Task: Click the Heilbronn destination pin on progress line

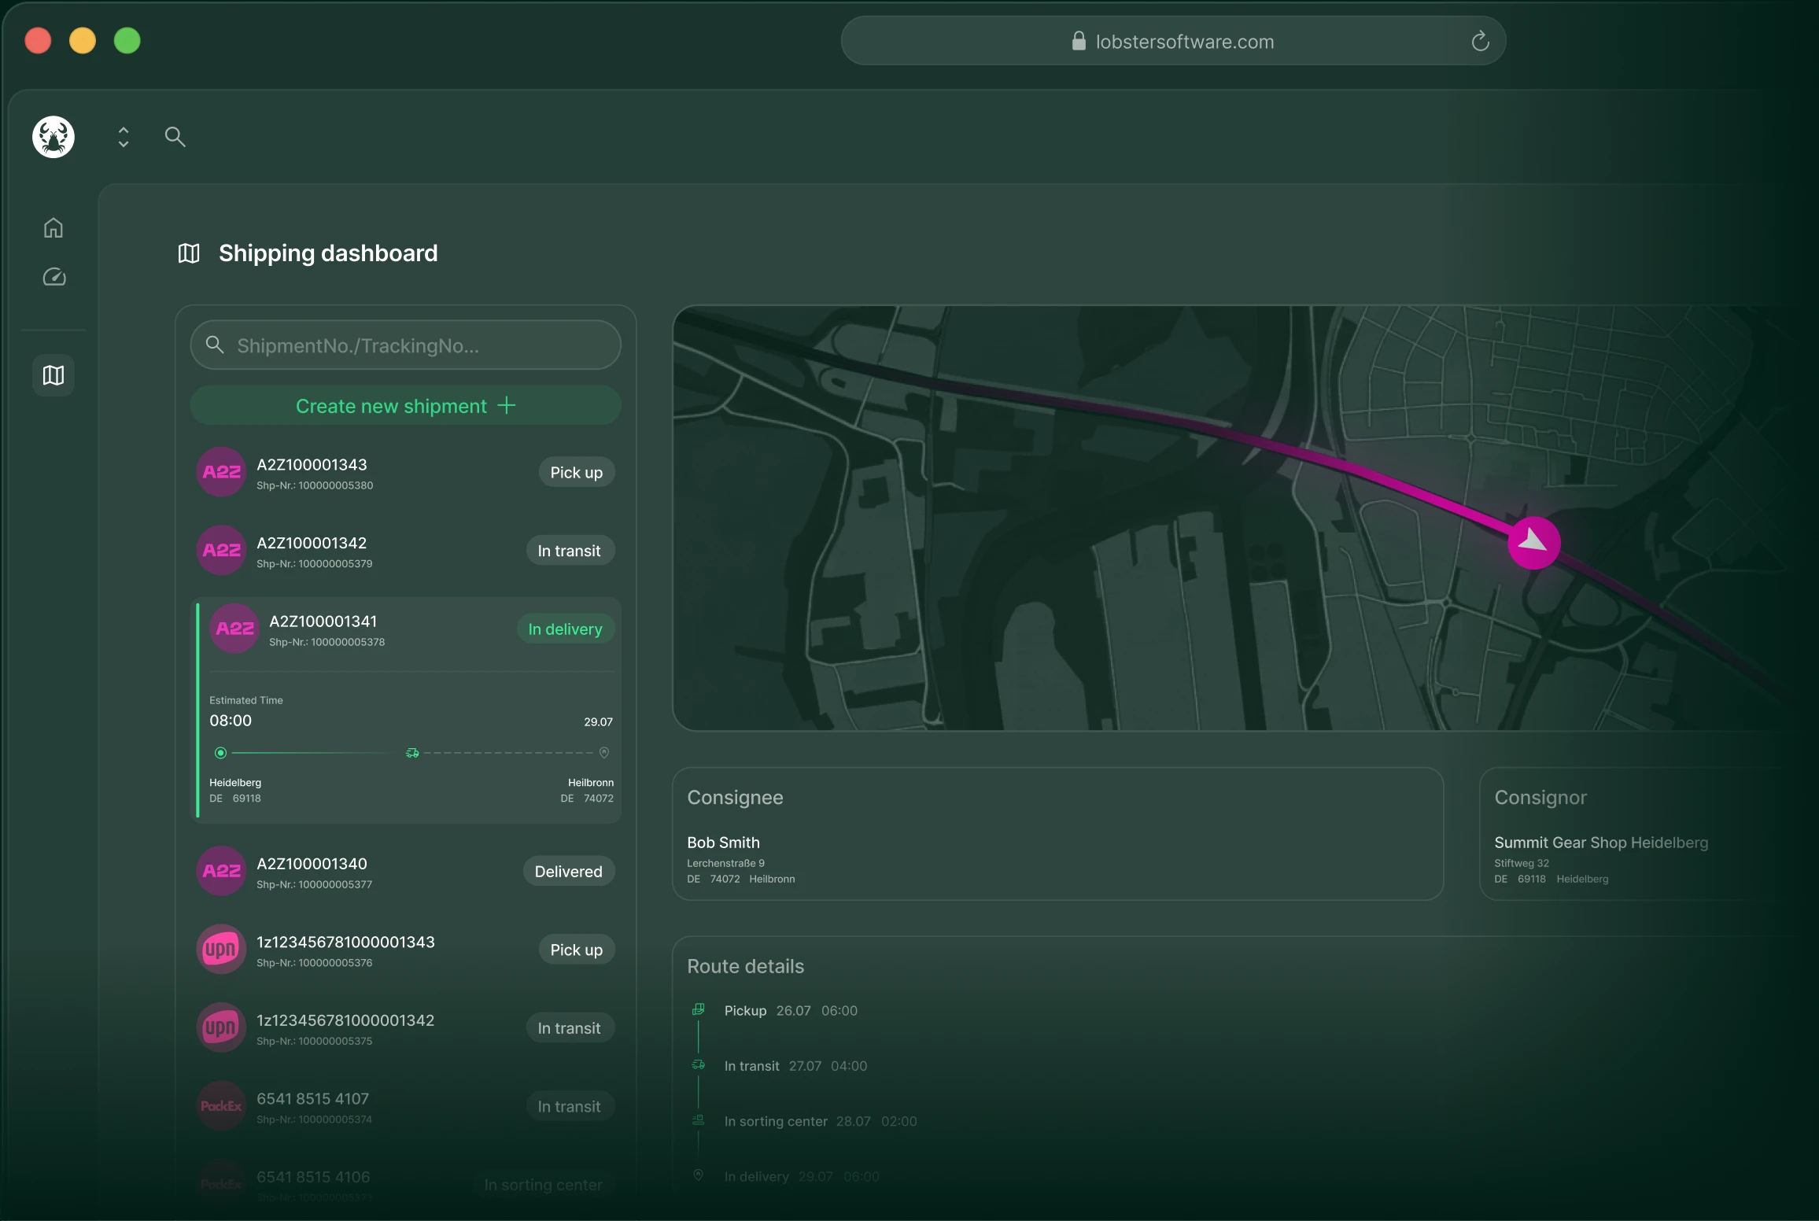Action: (x=604, y=753)
